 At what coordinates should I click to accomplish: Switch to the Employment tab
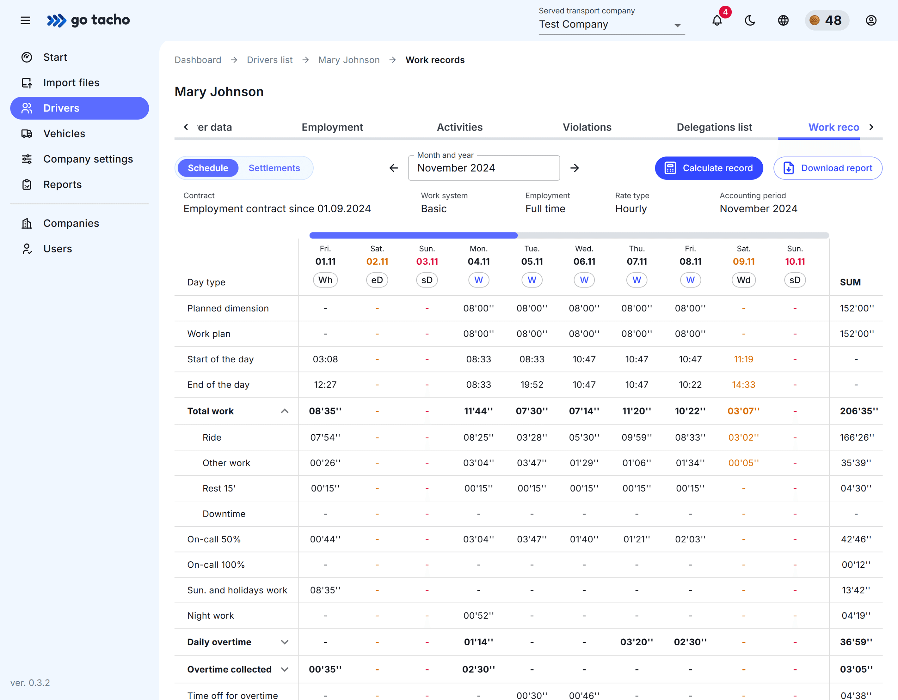(332, 127)
